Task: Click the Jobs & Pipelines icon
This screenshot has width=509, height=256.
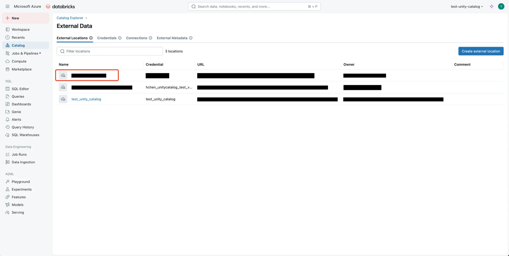Action: (7, 53)
